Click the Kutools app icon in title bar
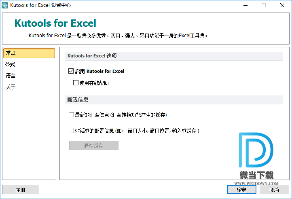Viewport: 292px width, 199px height. pyautogui.click(x=5, y=5)
